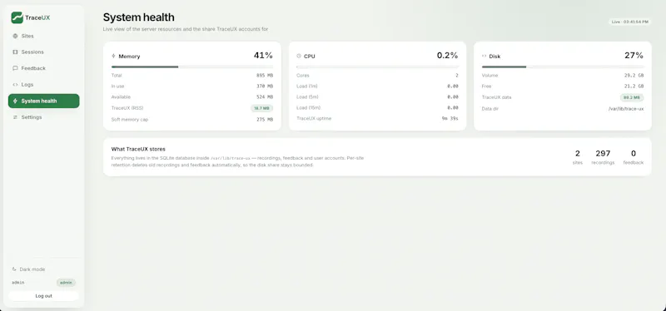Open the Sites page

tap(44, 36)
